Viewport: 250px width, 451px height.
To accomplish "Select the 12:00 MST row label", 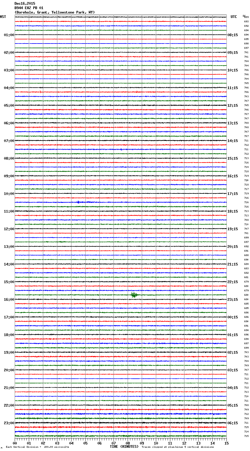I will tap(9, 229).
